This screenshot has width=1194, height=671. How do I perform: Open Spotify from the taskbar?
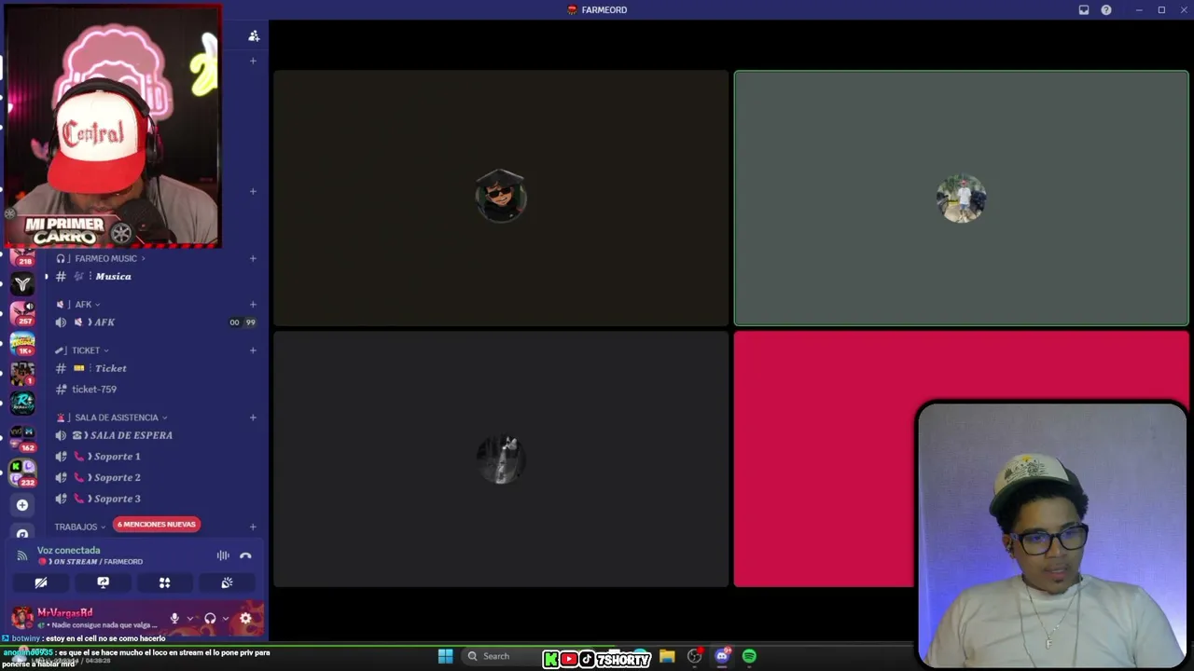click(x=749, y=656)
